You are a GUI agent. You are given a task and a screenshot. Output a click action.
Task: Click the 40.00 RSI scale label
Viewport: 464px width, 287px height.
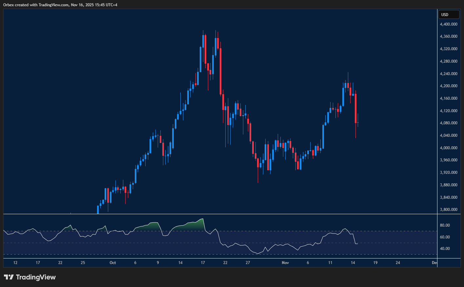445,249
